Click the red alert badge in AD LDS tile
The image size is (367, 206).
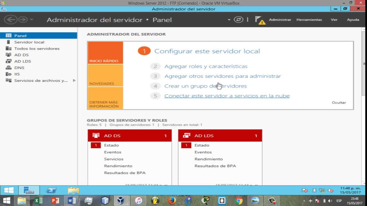(x=186, y=145)
